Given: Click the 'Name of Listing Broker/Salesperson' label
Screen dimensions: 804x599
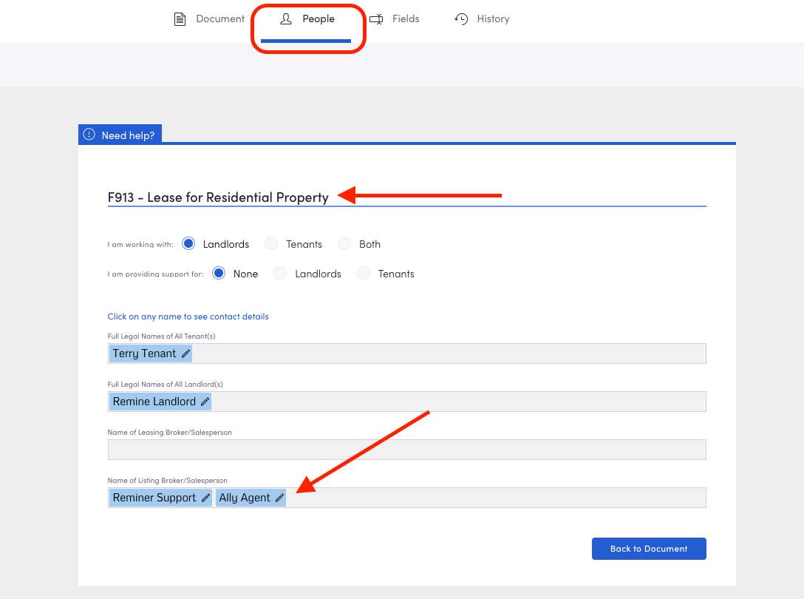Looking at the screenshot, I should tap(168, 481).
